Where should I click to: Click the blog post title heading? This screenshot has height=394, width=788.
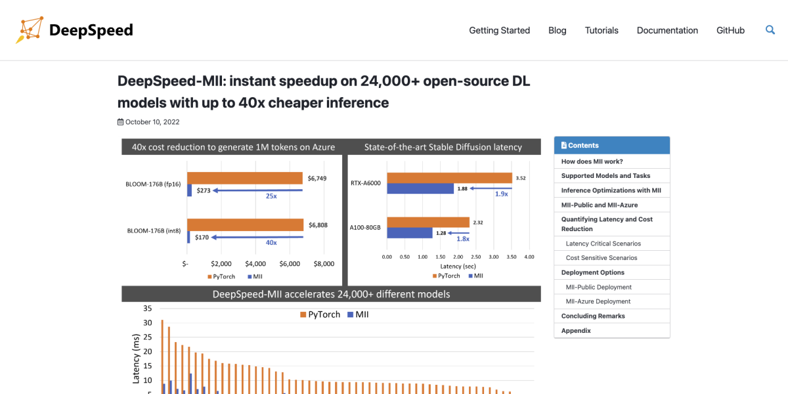click(324, 91)
